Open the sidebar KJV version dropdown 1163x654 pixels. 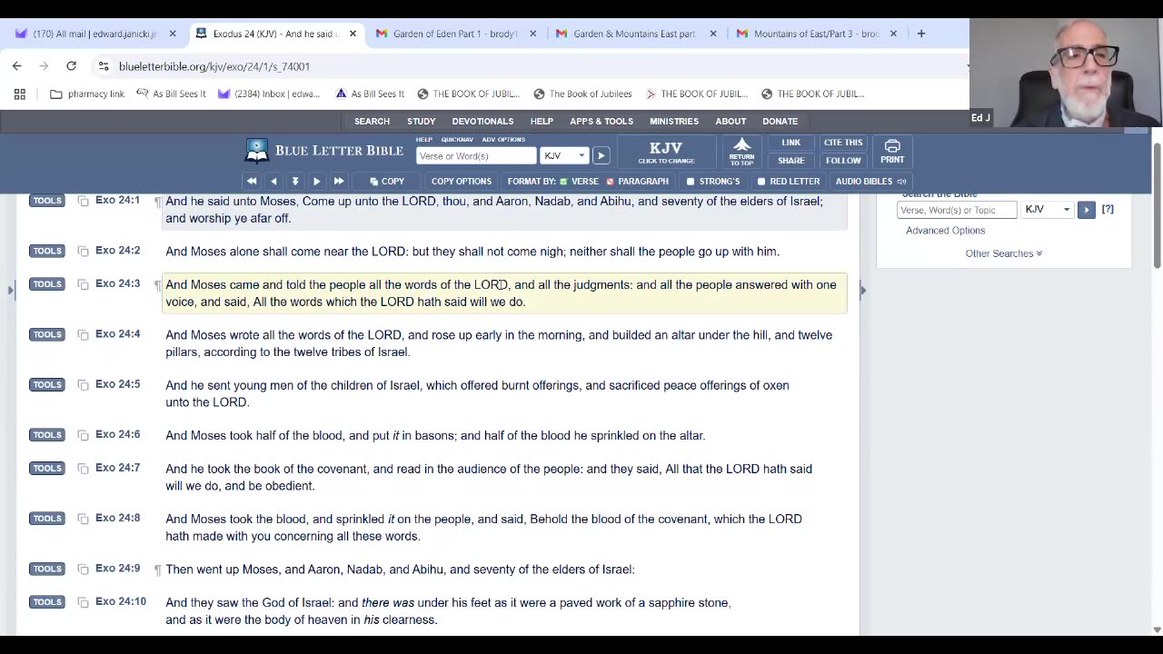click(1048, 210)
